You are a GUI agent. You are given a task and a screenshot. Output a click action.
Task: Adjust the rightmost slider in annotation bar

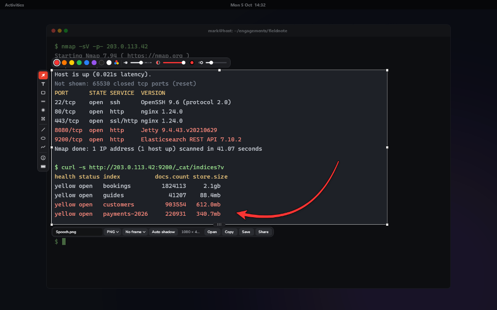click(x=216, y=62)
